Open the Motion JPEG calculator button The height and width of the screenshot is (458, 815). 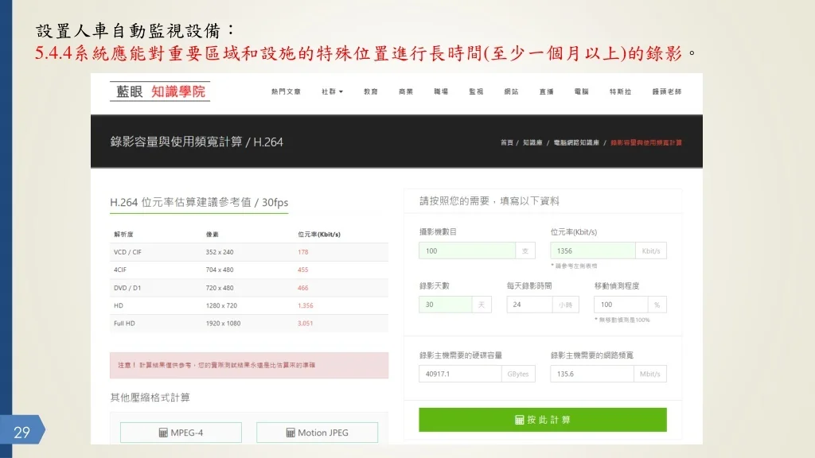(x=317, y=433)
